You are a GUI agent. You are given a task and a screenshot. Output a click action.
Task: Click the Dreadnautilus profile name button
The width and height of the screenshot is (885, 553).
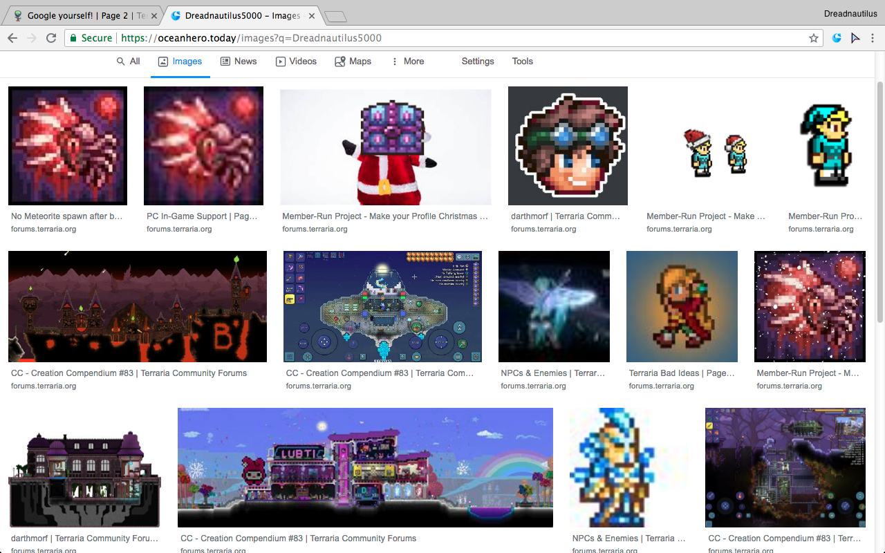click(x=851, y=14)
